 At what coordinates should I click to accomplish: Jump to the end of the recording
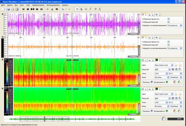point(42,9)
